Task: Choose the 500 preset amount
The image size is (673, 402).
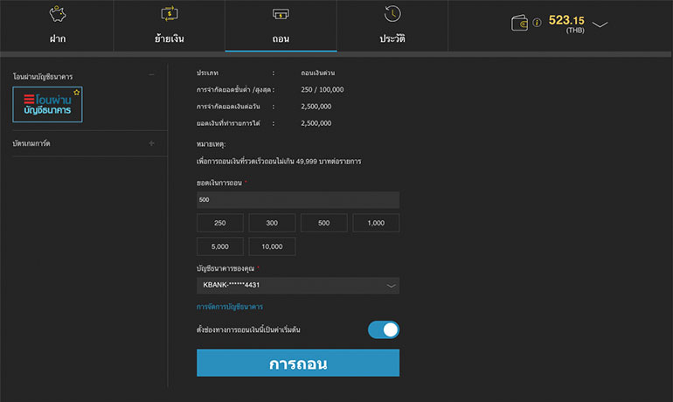Action: tap(324, 223)
